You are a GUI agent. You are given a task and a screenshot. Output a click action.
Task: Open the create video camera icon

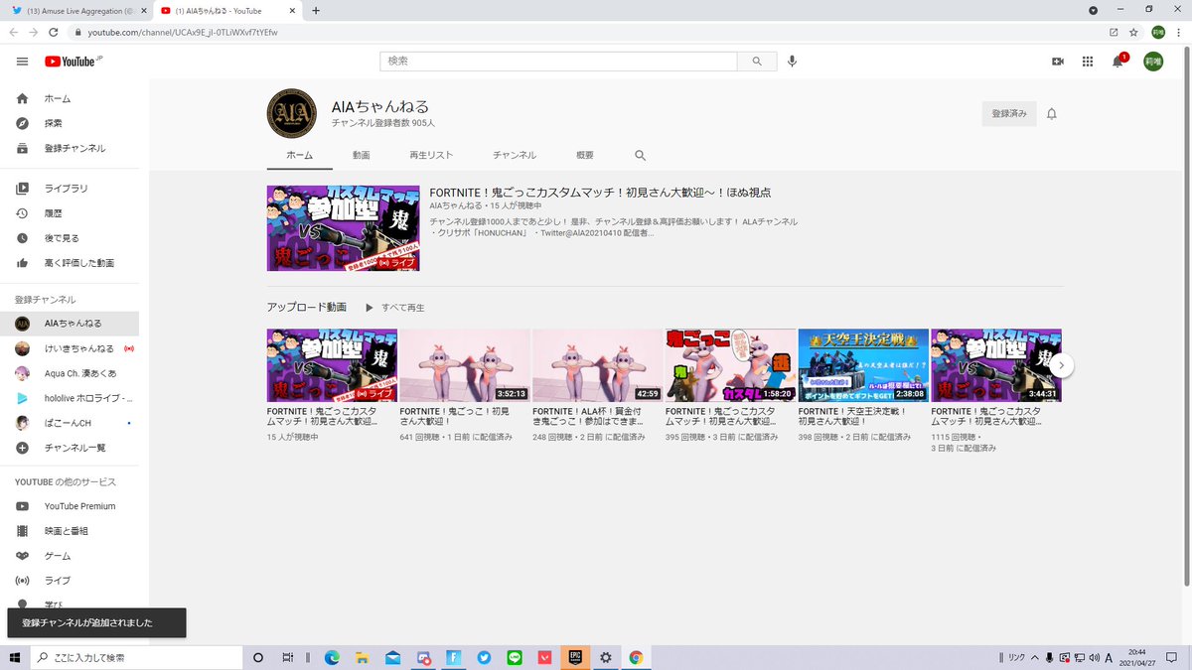pyautogui.click(x=1058, y=62)
